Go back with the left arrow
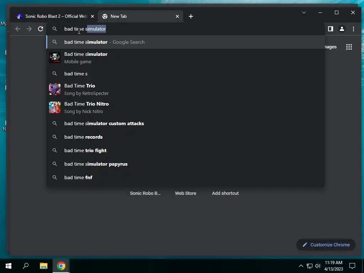This screenshot has height=273, width=364. point(18,29)
